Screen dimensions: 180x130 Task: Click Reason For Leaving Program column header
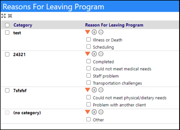pos(114,25)
